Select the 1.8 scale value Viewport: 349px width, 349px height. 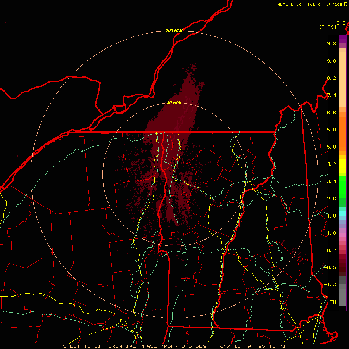coord(332,216)
